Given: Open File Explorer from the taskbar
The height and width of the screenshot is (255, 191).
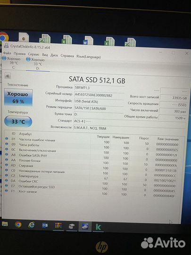Looking at the screenshot, I should coord(5,224).
